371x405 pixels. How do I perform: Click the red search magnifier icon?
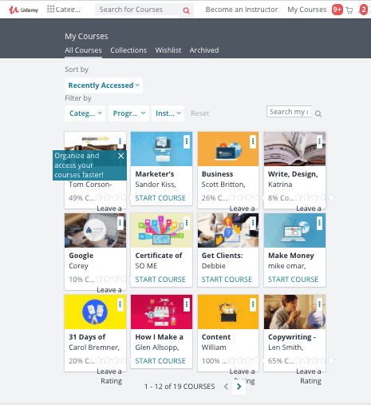[187, 10]
